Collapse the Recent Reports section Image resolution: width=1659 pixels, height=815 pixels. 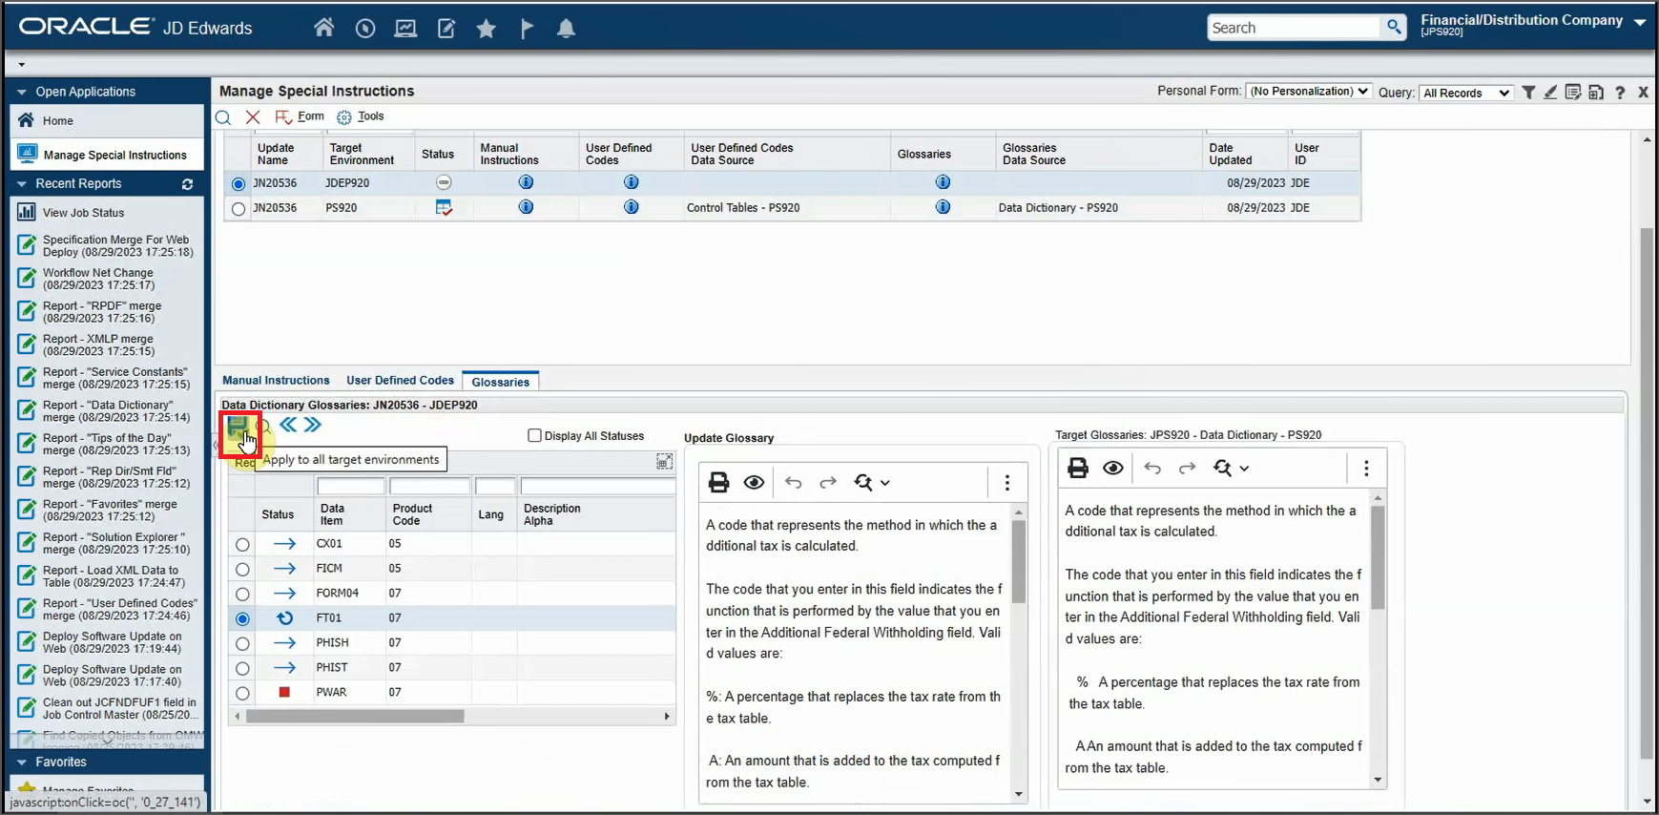pos(21,183)
